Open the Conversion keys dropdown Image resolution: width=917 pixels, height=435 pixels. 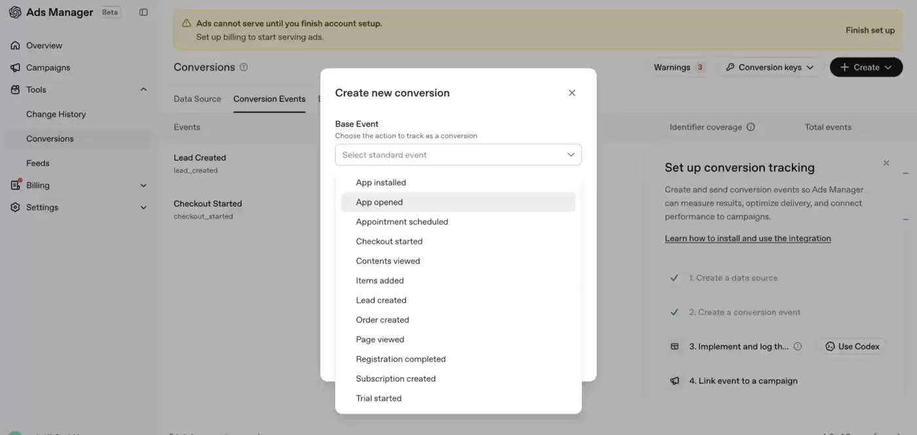tap(770, 67)
